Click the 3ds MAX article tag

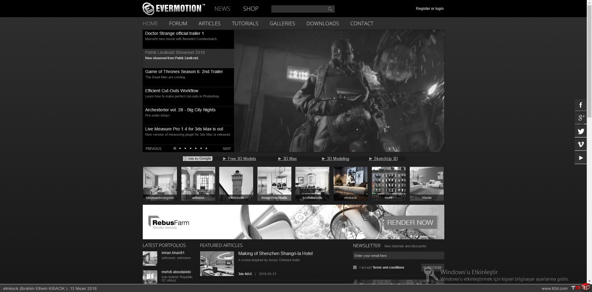(x=245, y=274)
